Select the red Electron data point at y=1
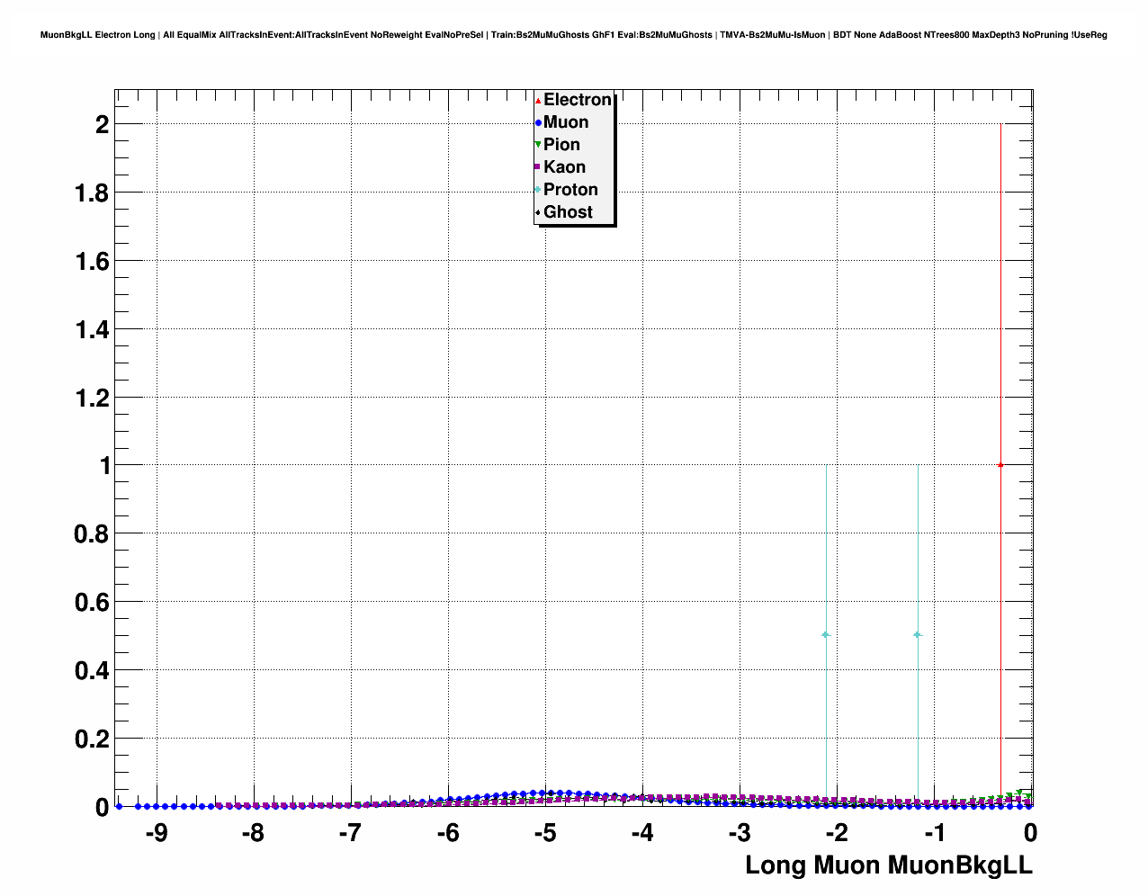 [1000, 465]
